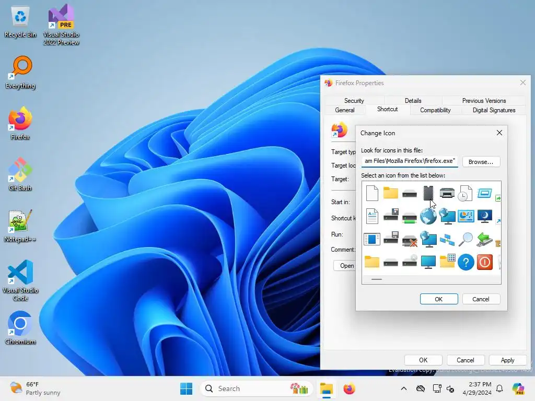Select the text document icon with letter A
The width and height of the screenshot is (535, 401).
click(372, 216)
